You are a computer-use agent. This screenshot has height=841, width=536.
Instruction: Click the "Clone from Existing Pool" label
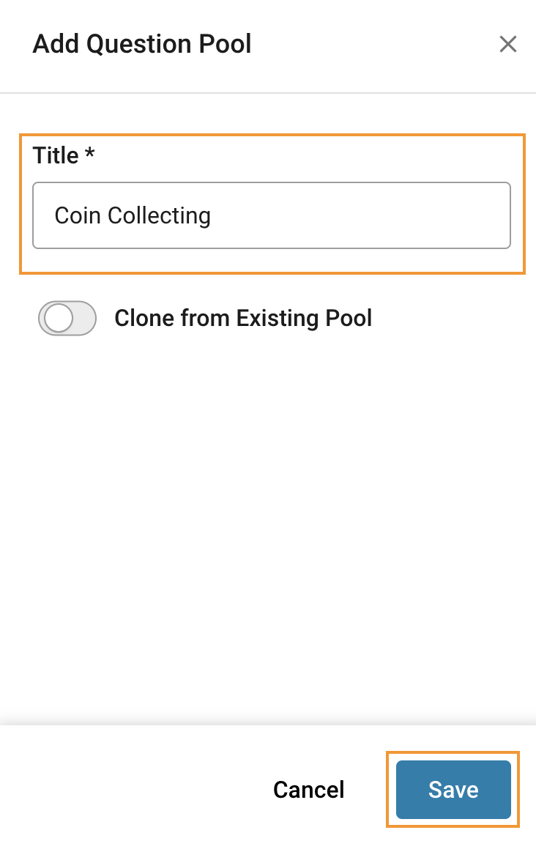pyautogui.click(x=243, y=319)
